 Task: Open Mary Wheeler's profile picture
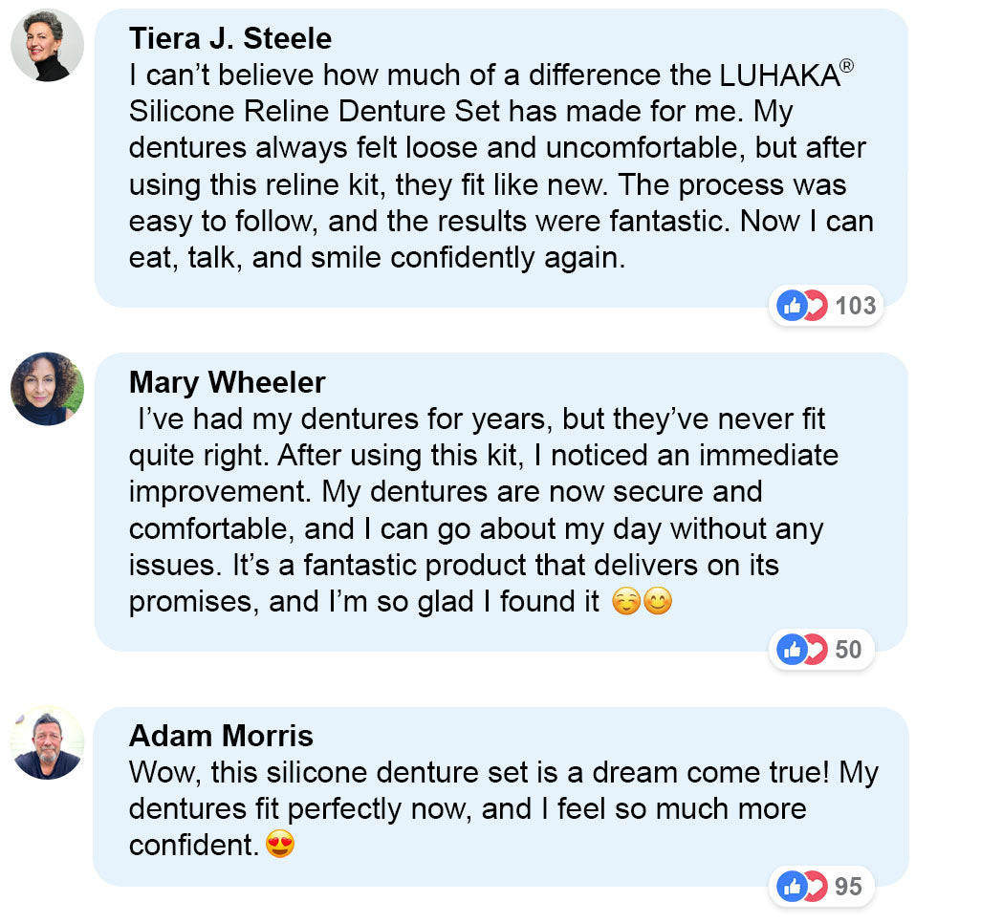[47, 389]
